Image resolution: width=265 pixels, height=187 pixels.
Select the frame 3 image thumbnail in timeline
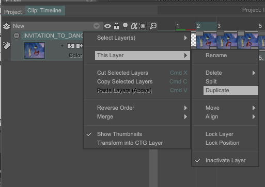227,41
